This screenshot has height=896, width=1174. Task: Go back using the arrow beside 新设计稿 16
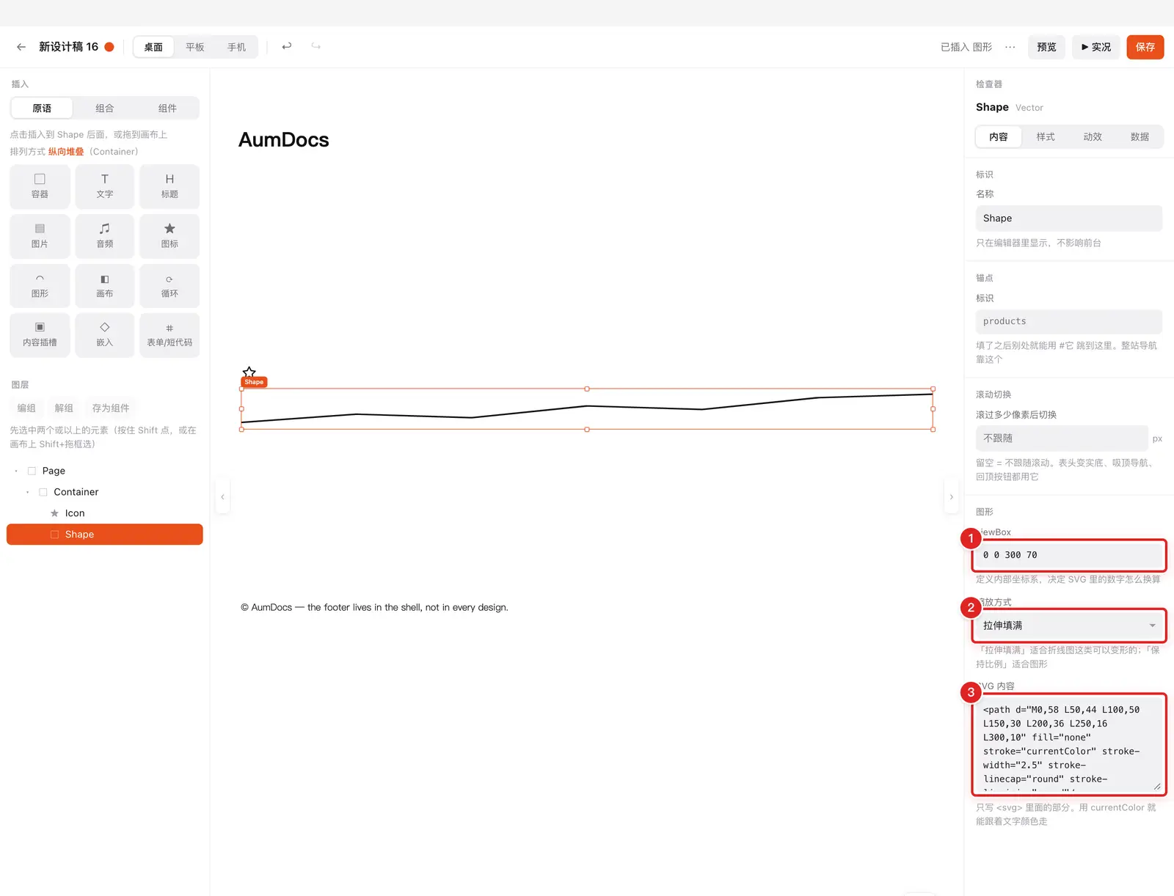[21, 47]
